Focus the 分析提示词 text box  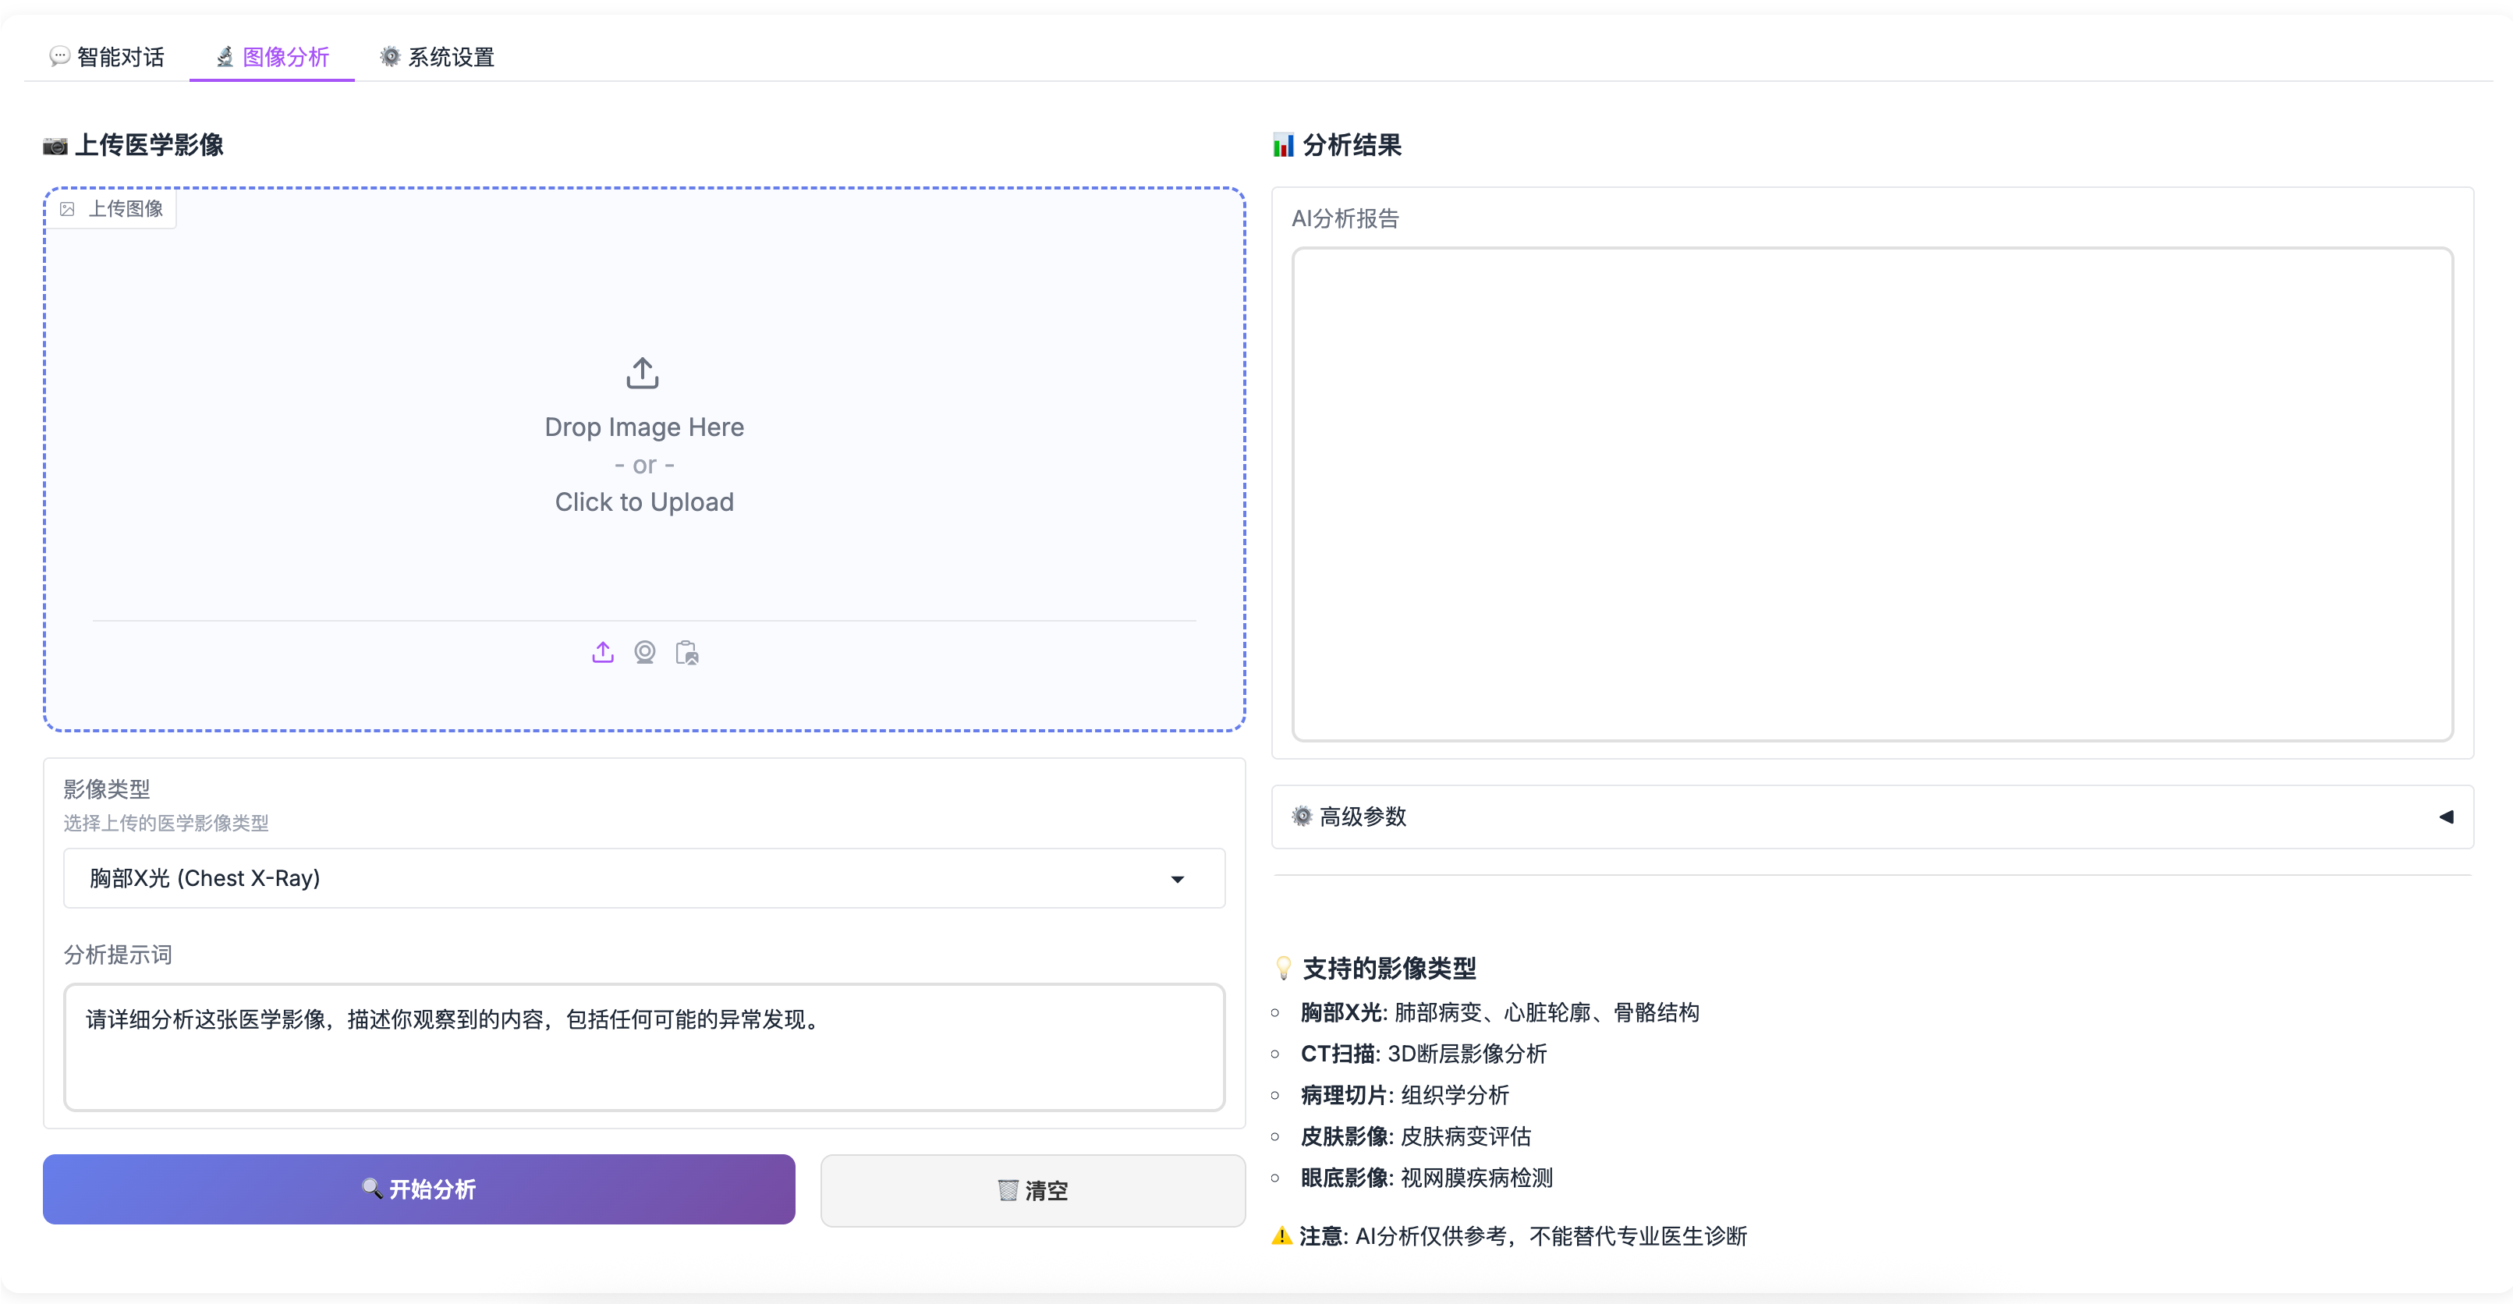[644, 1047]
